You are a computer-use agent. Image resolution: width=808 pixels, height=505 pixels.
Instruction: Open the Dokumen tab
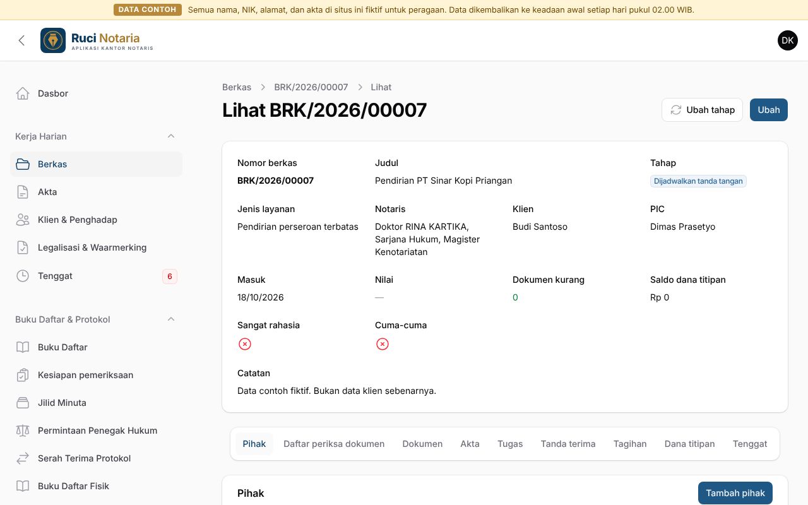422,444
